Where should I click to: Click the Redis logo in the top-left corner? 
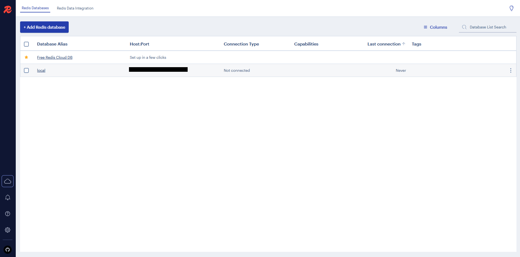pos(8,9)
